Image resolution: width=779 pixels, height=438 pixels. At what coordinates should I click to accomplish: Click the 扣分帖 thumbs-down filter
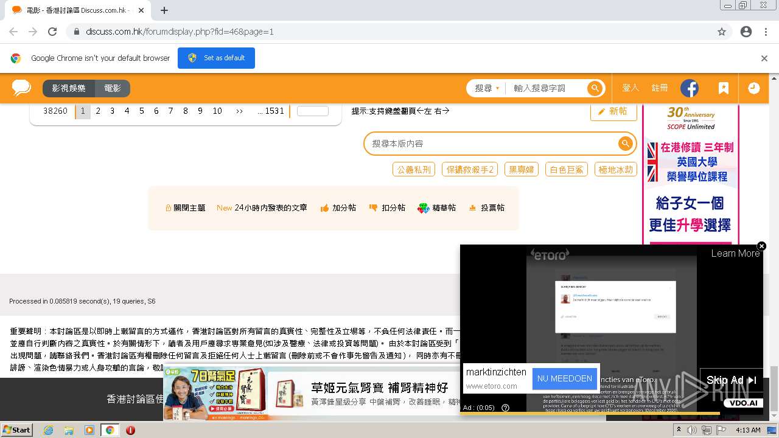point(387,208)
